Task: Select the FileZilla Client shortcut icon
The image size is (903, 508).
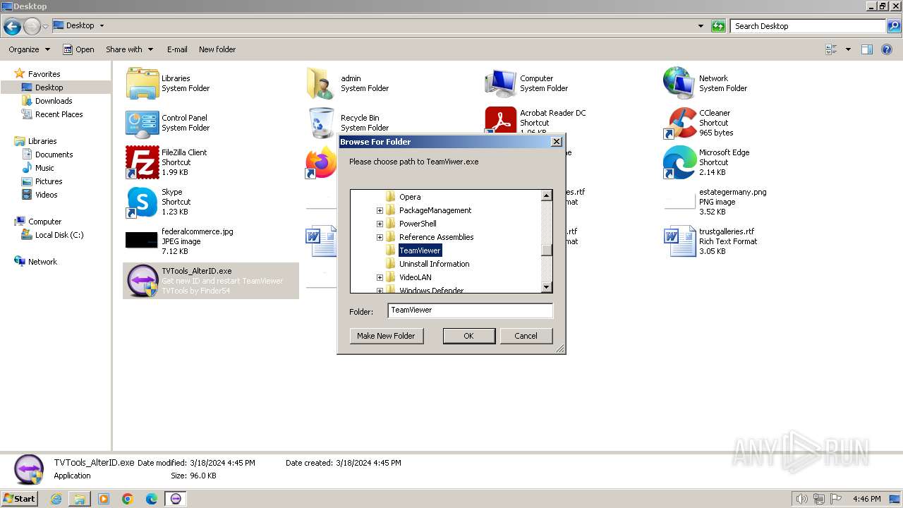Action: 143,162
